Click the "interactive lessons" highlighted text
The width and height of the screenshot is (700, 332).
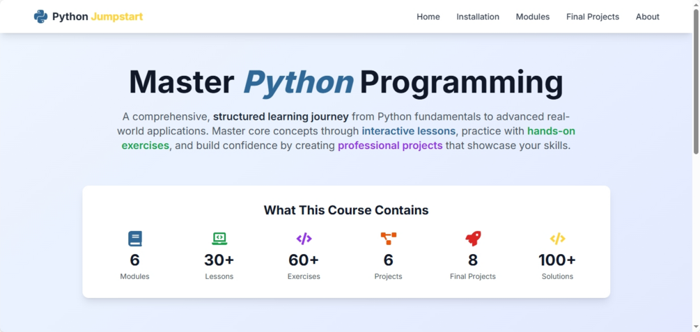tap(409, 131)
